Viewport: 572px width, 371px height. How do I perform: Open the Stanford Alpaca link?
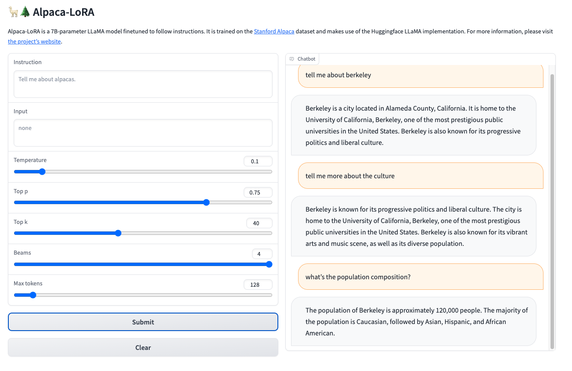tap(274, 32)
